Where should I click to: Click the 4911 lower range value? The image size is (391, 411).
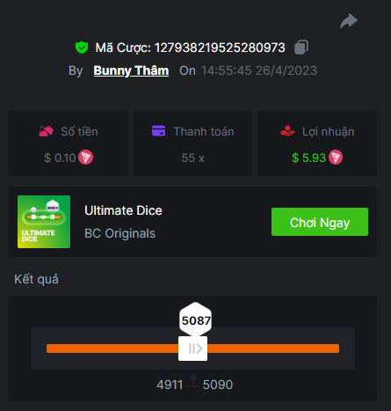tap(170, 385)
